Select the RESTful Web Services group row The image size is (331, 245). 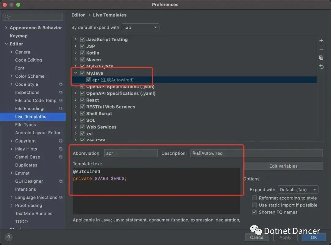[x=194, y=107]
